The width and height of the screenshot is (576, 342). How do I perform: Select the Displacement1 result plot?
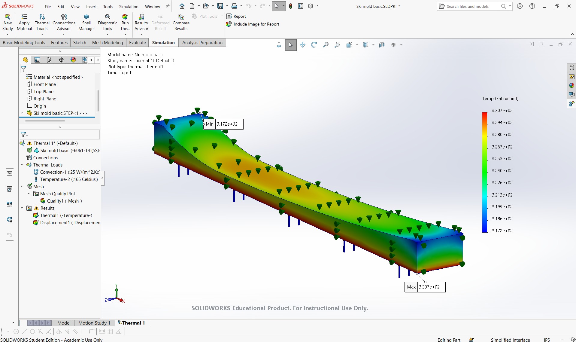pyautogui.click(x=67, y=222)
